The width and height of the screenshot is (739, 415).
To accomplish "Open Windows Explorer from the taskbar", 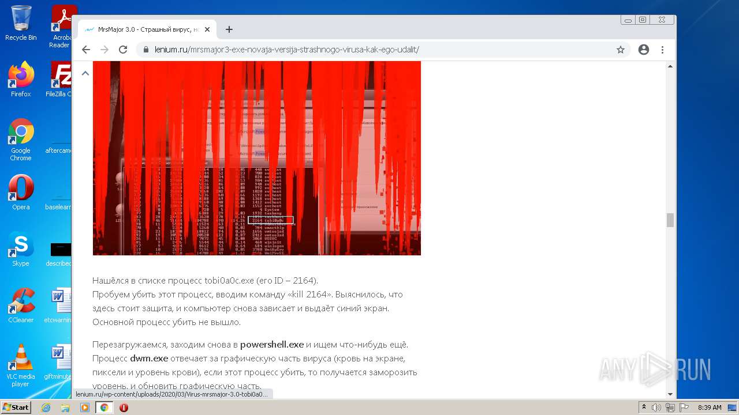I will (x=65, y=408).
